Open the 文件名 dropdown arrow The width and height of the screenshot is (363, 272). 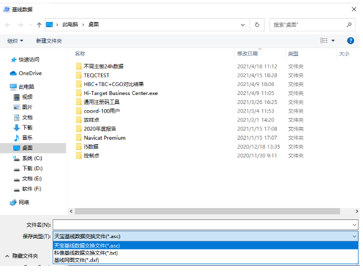(x=354, y=225)
